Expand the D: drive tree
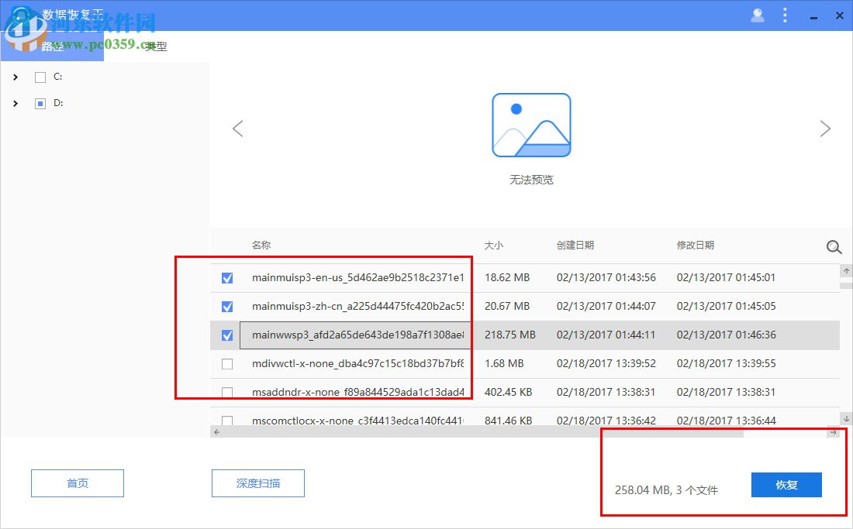Screen dimensions: 853x529 (x=16, y=103)
